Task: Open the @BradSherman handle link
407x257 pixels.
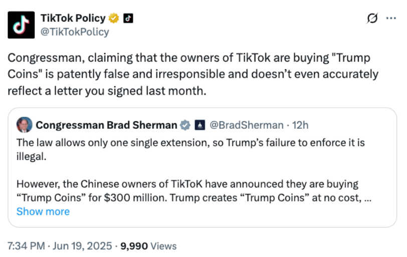Action: coord(247,125)
